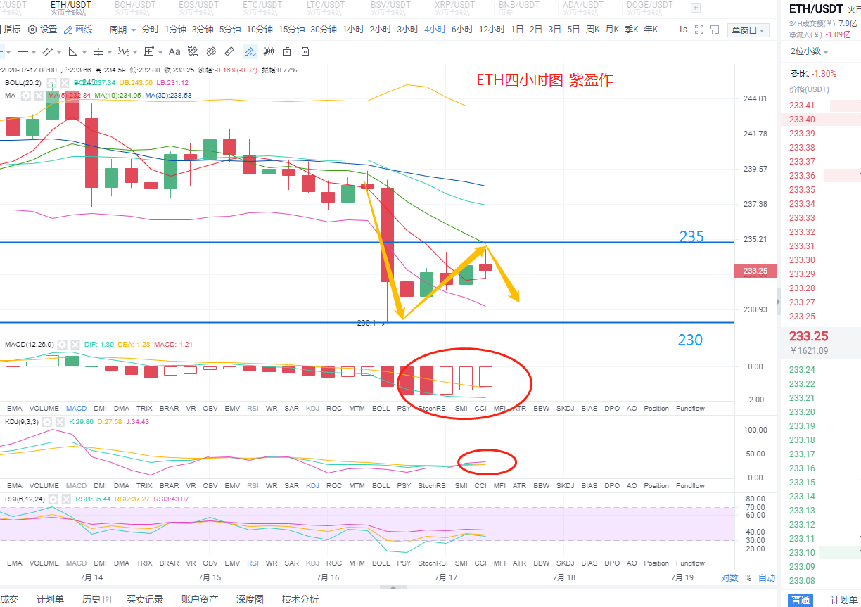Screen dimensions: 861x607
Task: Open the 周期 period dropdown
Action: (122, 30)
